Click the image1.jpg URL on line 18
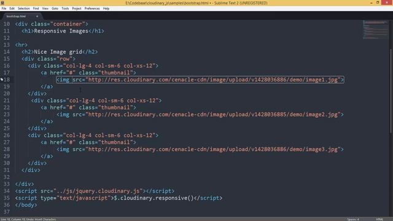Image resolution: width=393 pixels, height=221 pixels. click(213, 80)
